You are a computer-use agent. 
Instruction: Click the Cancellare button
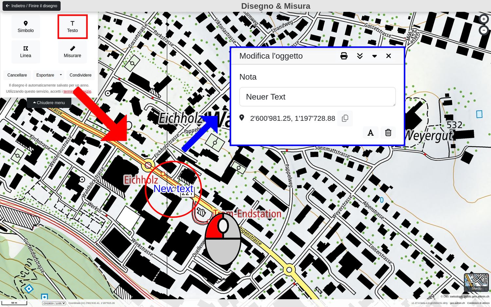click(x=17, y=75)
